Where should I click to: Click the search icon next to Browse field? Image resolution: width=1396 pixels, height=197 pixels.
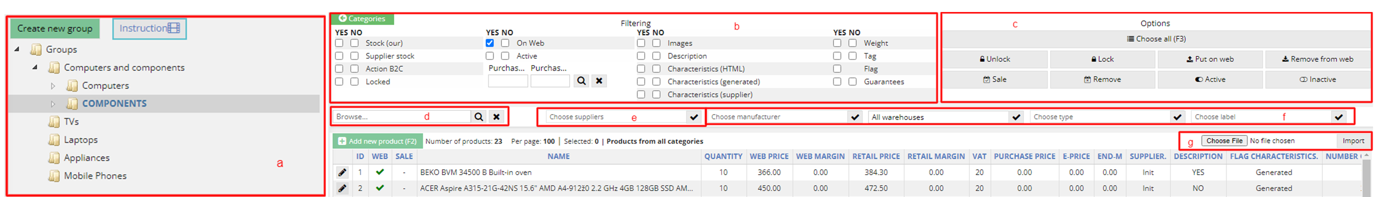point(478,117)
